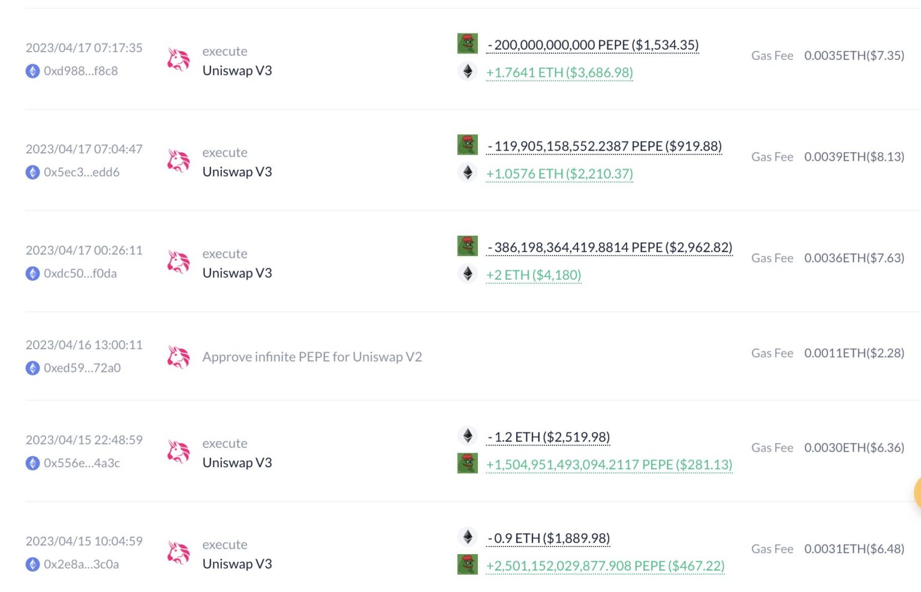The width and height of the screenshot is (921, 592).
Task: Click ETH token icon beside +1.7641 ETH
Action: 467,71
